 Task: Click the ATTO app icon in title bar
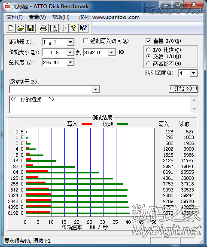point(7,6)
